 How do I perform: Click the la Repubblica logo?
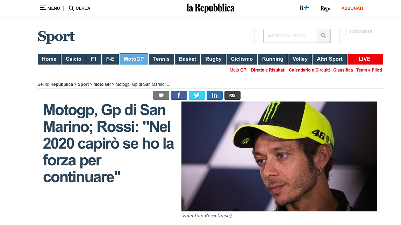click(210, 8)
